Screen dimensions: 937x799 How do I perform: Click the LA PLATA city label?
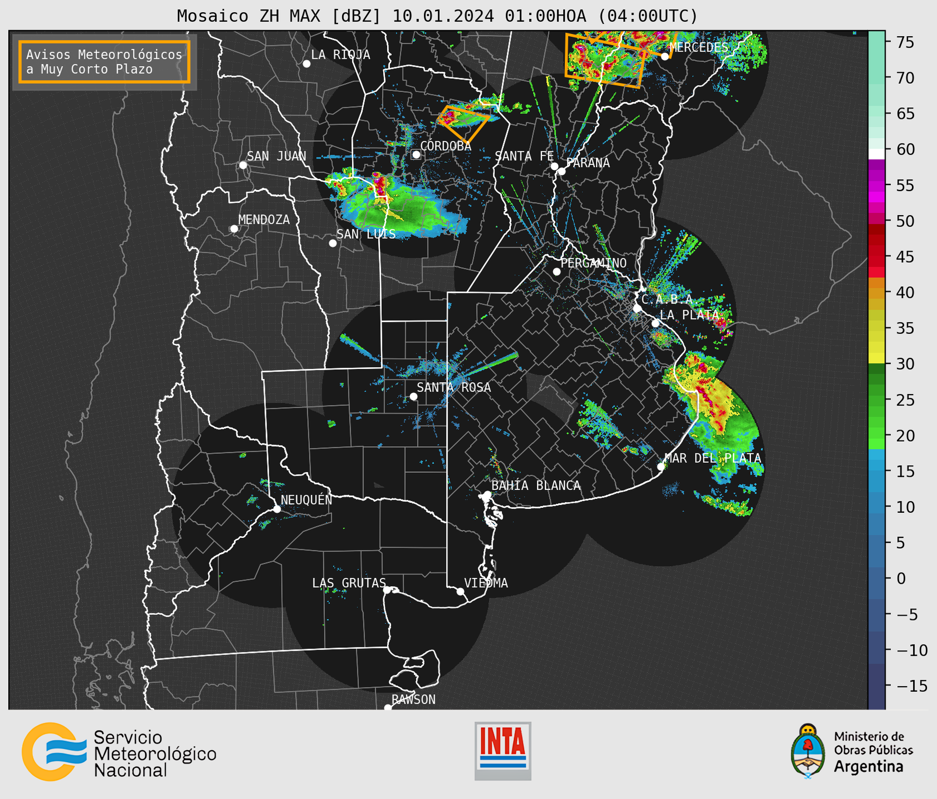[x=689, y=314]
